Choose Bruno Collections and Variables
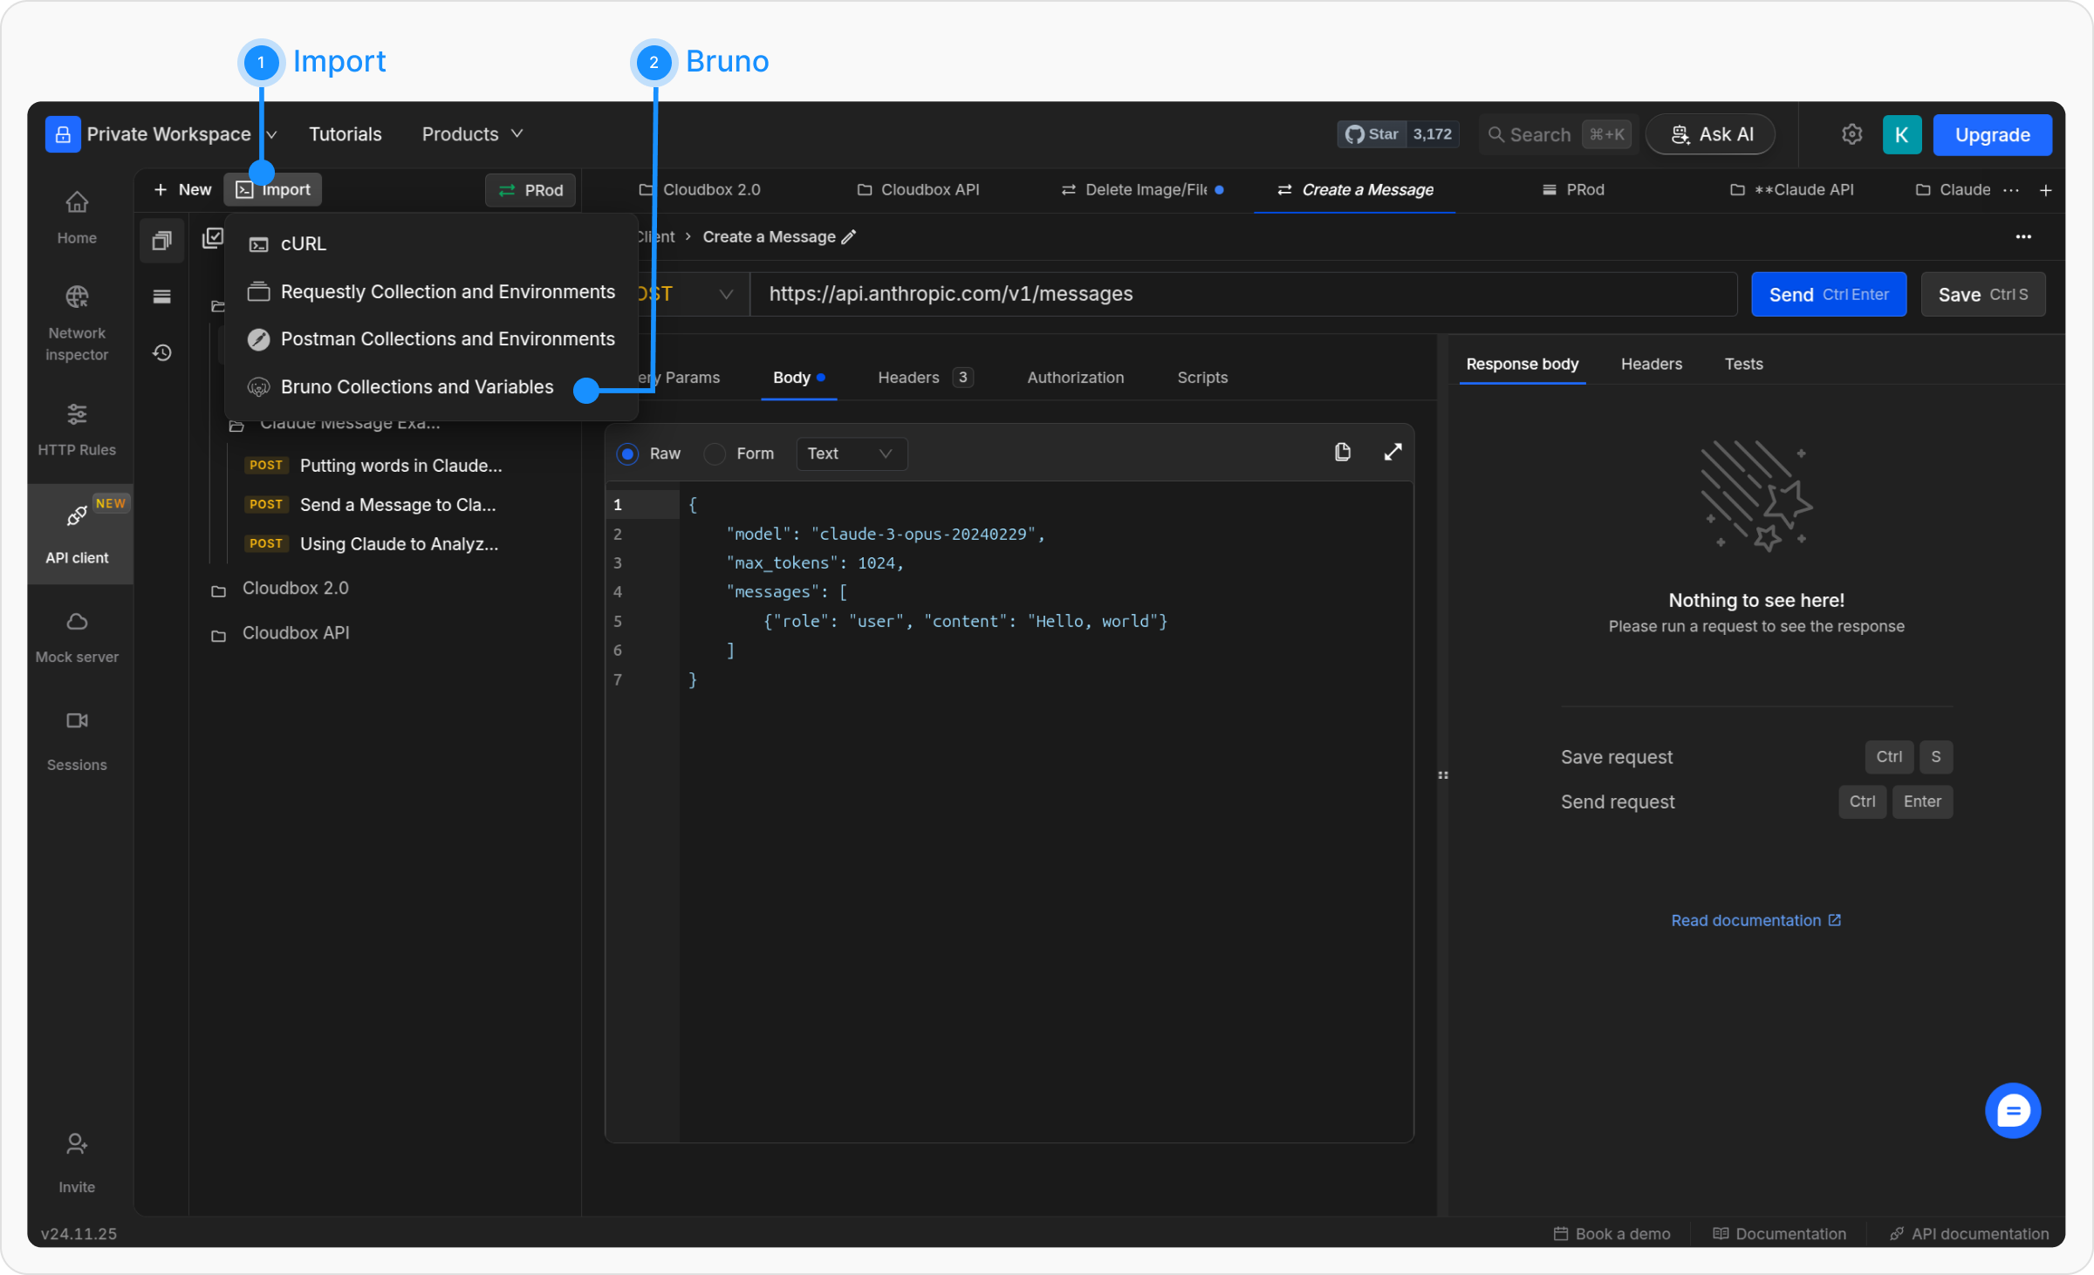 (x=417, y=386)
